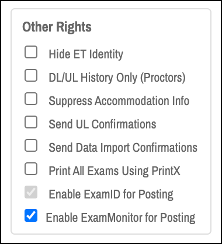Uncheck the blue Enable ExamMonitor for Posting checkbox
Viewport: 222px width, 244px height.
pyautogui.click(x=31, y=215)
